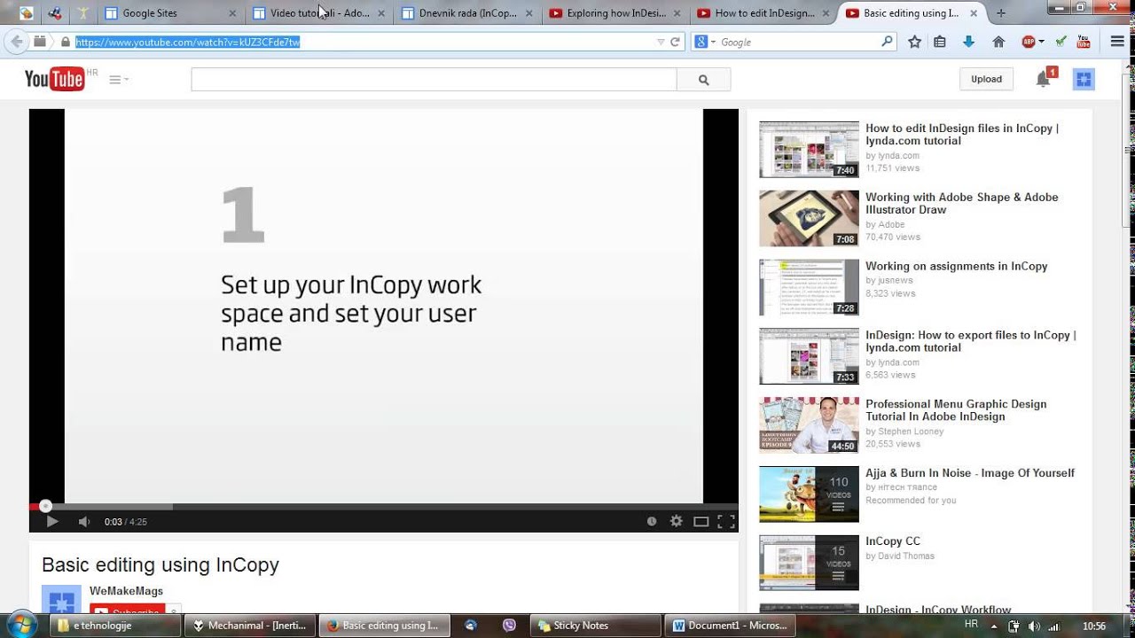Switch to Mechanimal taskbar window

click(x=250, y=626)
